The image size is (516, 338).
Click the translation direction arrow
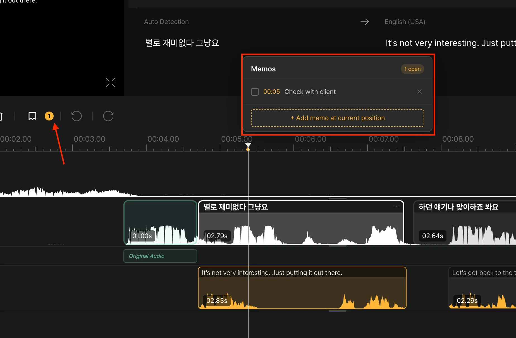click(x=364, y=22)
